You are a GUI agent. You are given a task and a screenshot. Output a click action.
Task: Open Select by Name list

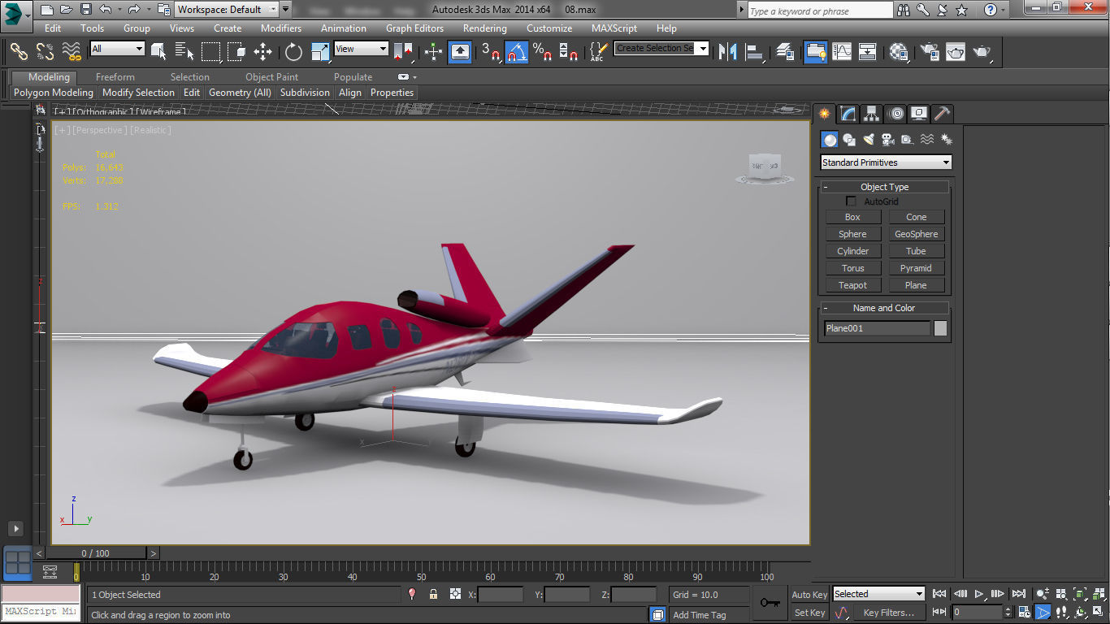[184, 52]
